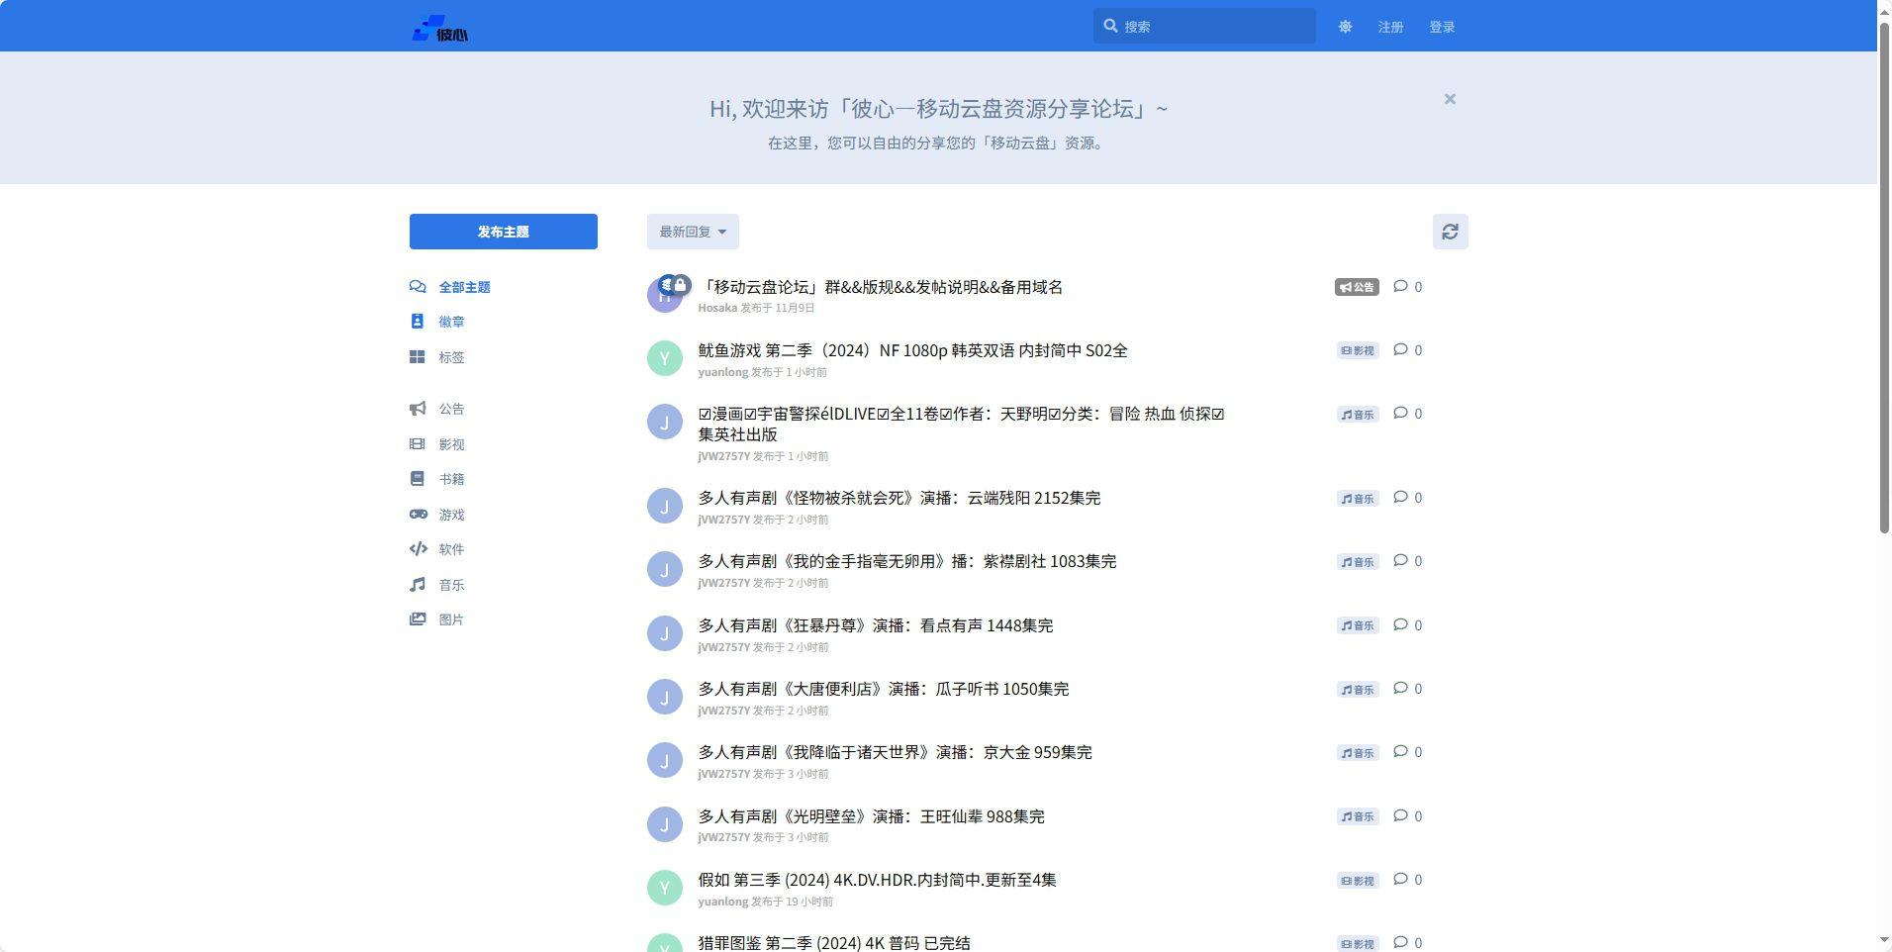This screenshot has height=952, width=1892.
Task: Dismiss the welcome banner with the X
Action: (1448, 99)
